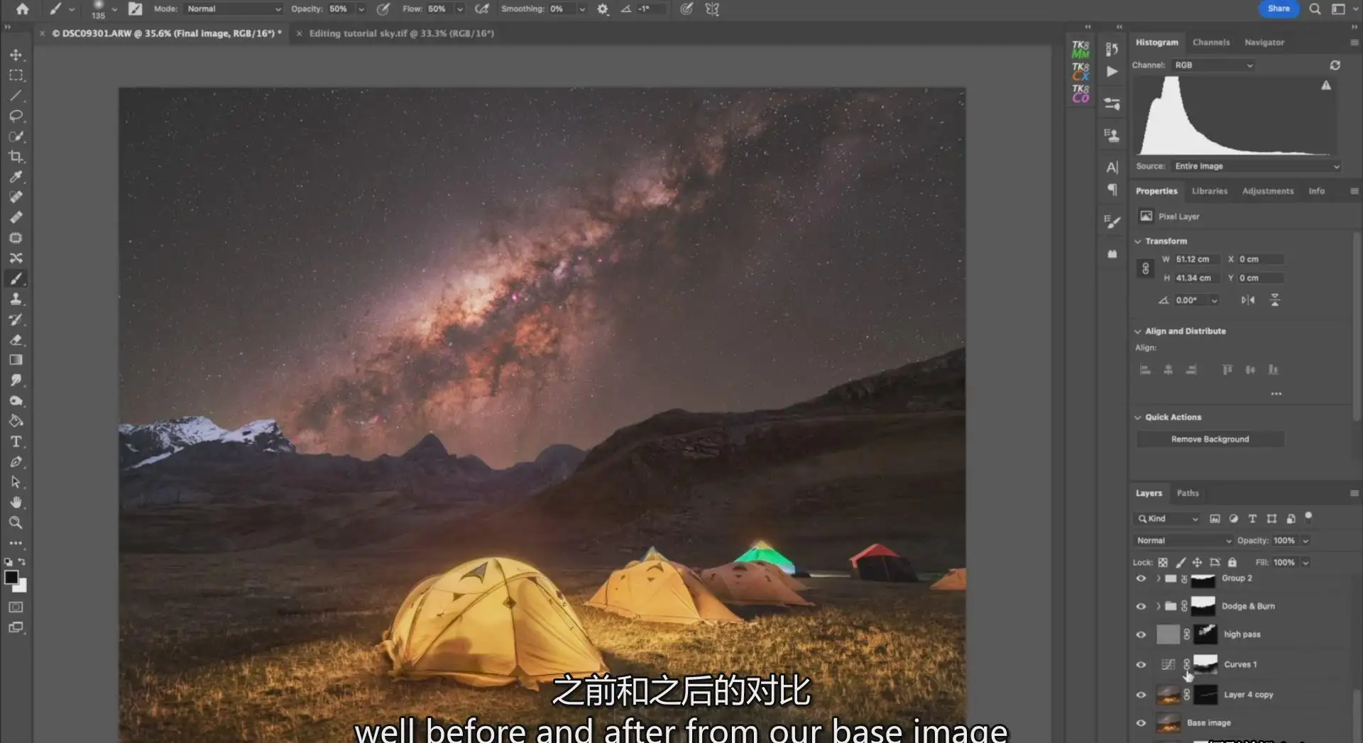The width and height of the screenshot is (1363, 743).
Task: Collapse the Quick Actions section
Action: (x=1137, y=417)
